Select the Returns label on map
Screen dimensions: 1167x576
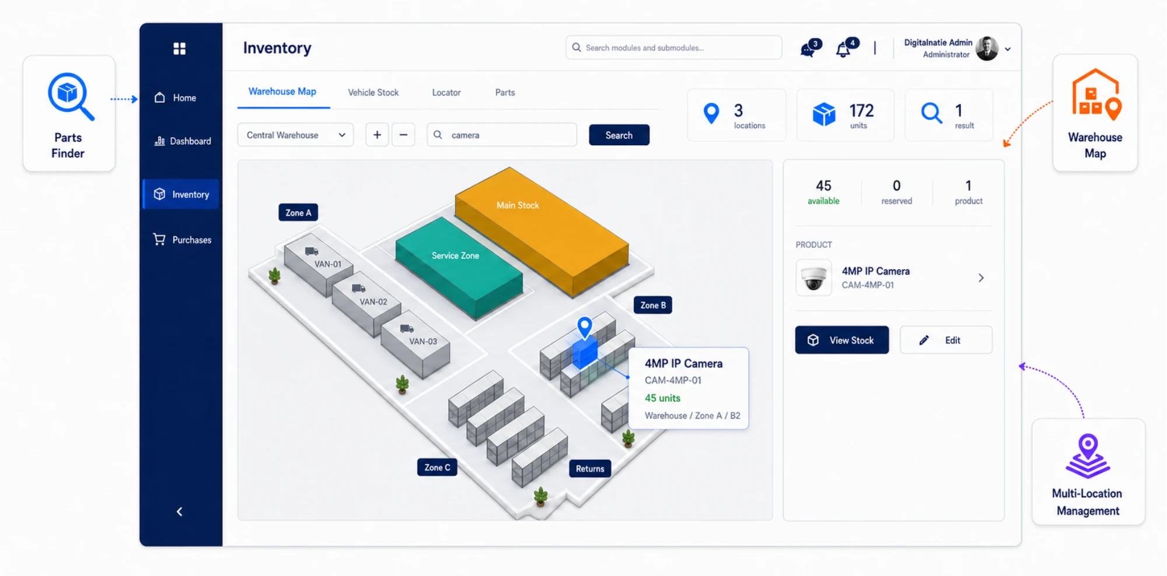[x=590, y=469]
